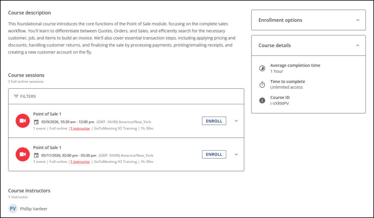The height and width of the screenshot is (218, 374).
Task: Click the Time to complete stopwatch icon
Action: (262, 84)
